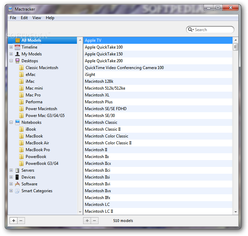Click the iBook folder icon
The height and width of the screenshot is (236, 248).
tap(21, 129)
